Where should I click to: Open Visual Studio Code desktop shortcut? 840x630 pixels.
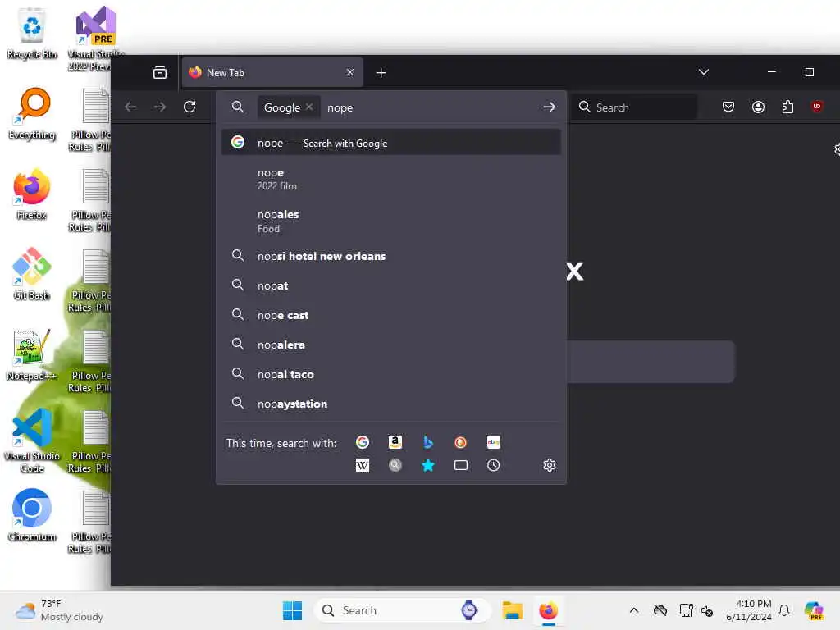click(32, 441)
